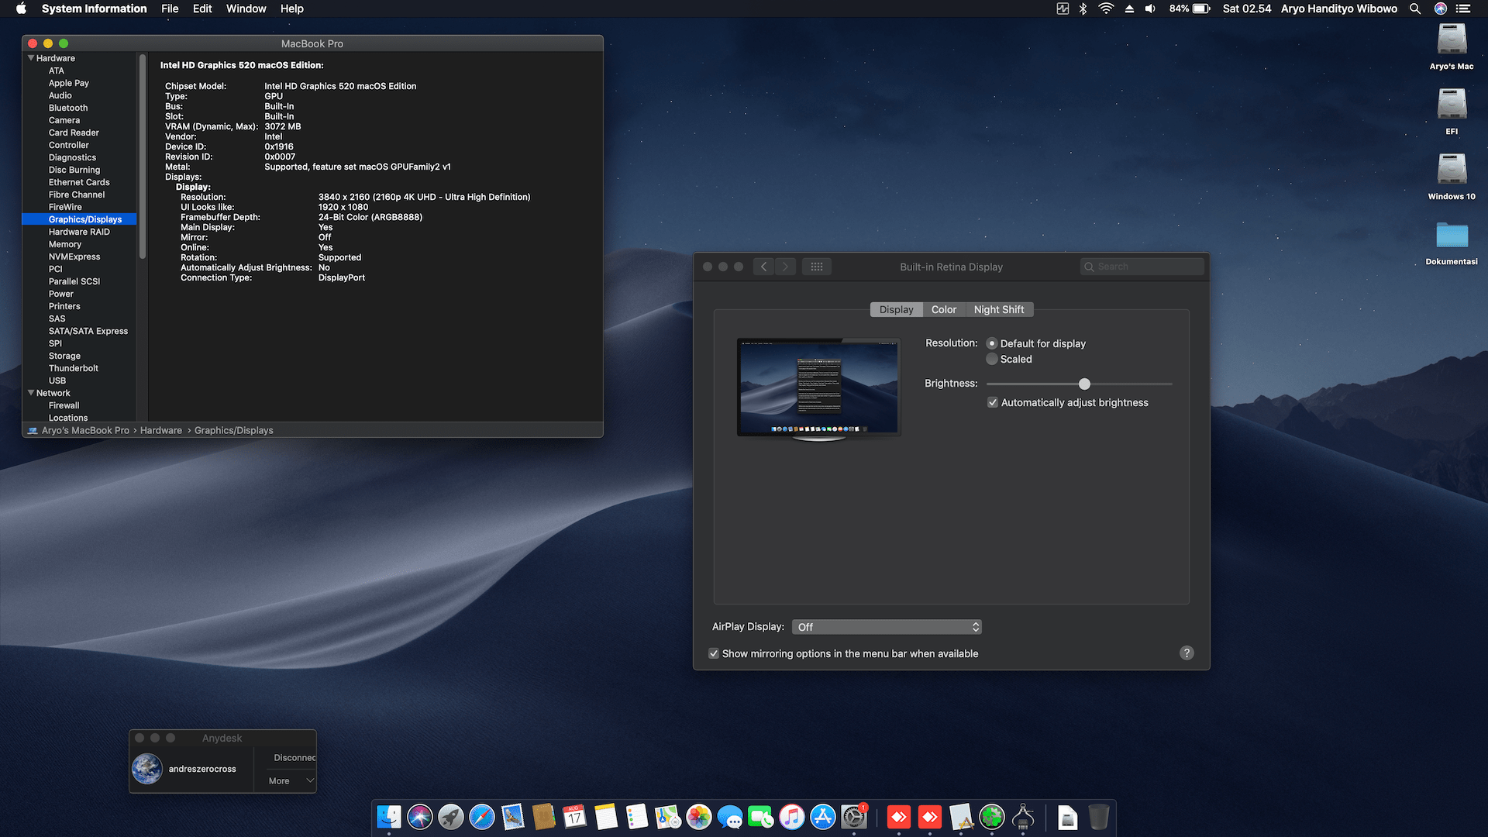Screen dimensions: 1488x837
Task: Open the Trash in the dock
Action: click(1098, 817)
